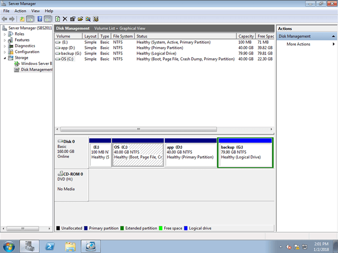Viewport: 338px width, 253px height.
Task: Expand the Roles tree node
Action: (5, 34)
